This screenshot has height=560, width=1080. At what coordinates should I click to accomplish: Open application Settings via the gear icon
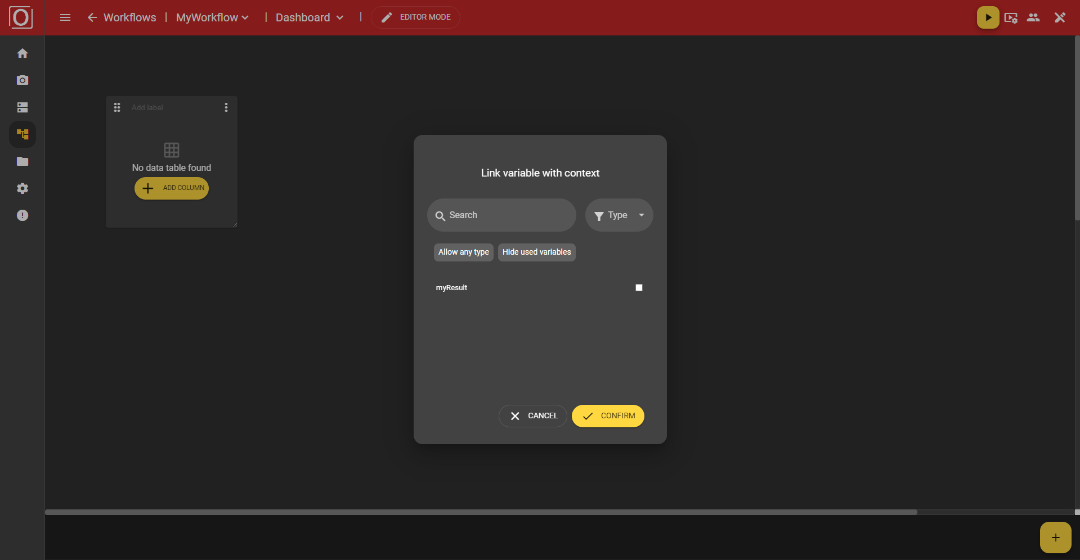23,188
